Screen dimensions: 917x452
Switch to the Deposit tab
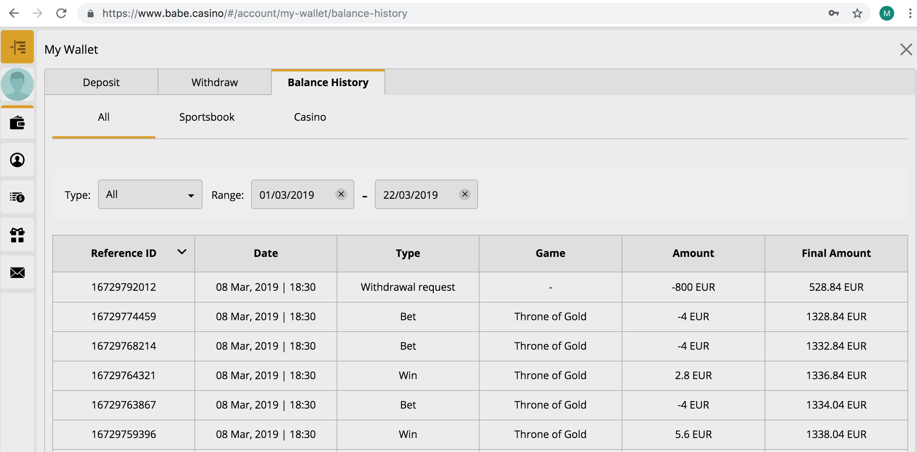click(101, 82)
